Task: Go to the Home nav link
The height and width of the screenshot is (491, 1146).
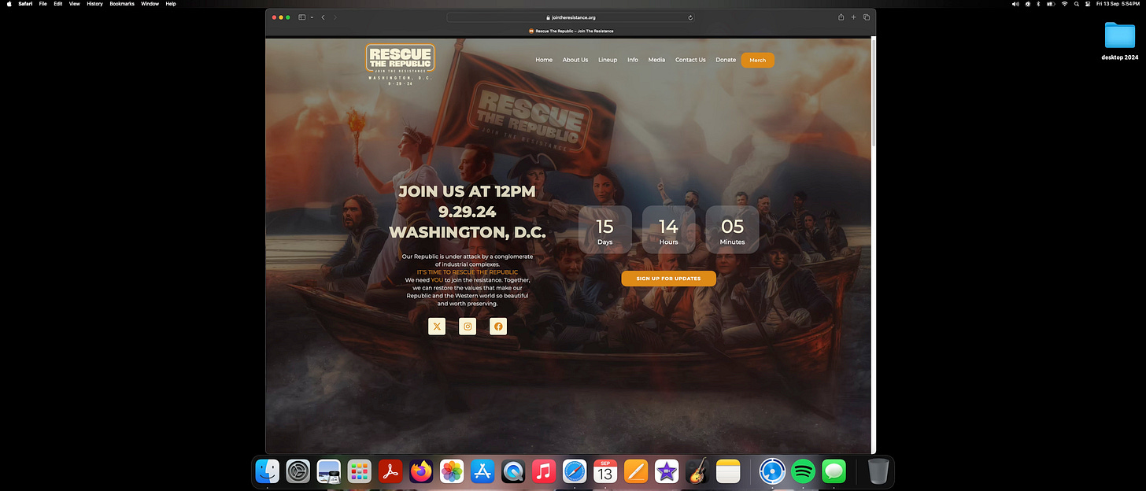Action: point(544,60)
